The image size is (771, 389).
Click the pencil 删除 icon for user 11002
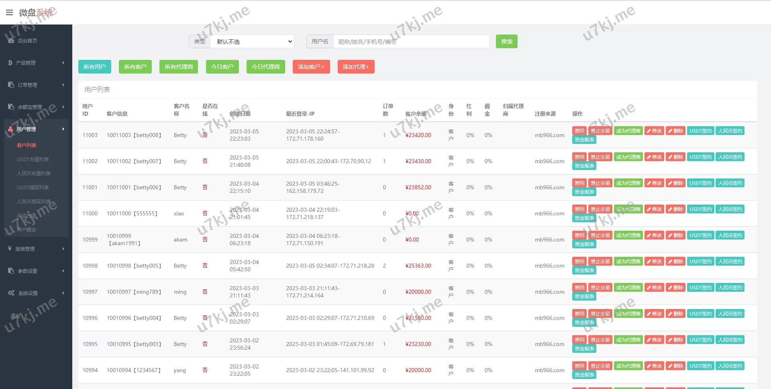[x=670, y=157]
